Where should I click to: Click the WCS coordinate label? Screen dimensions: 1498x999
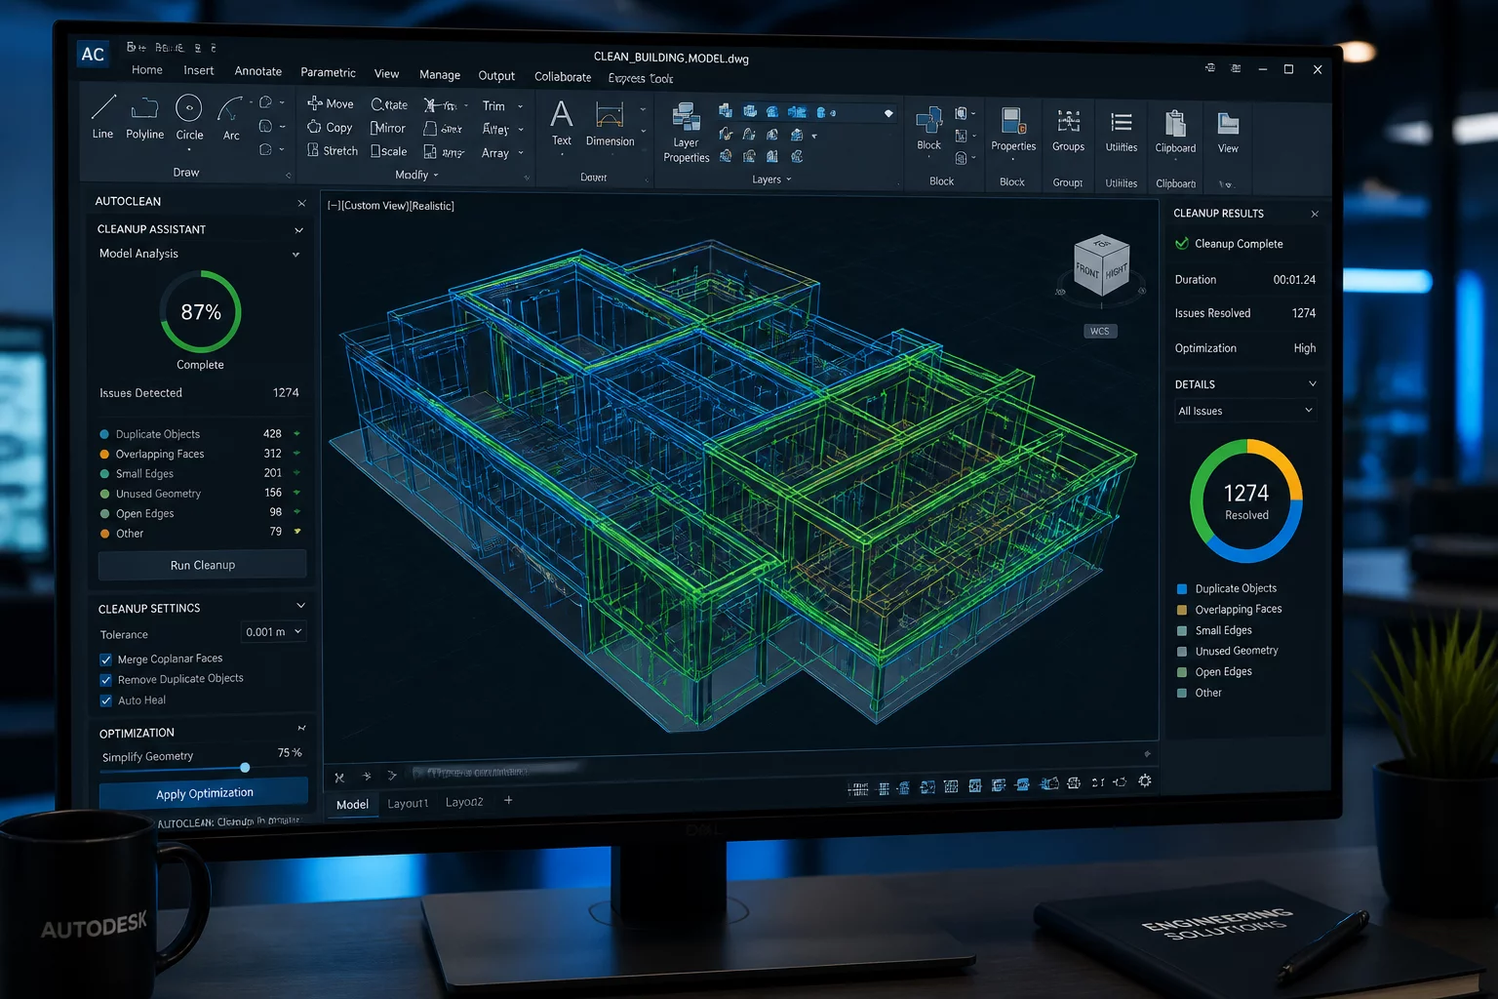[x=1100, y=332]
